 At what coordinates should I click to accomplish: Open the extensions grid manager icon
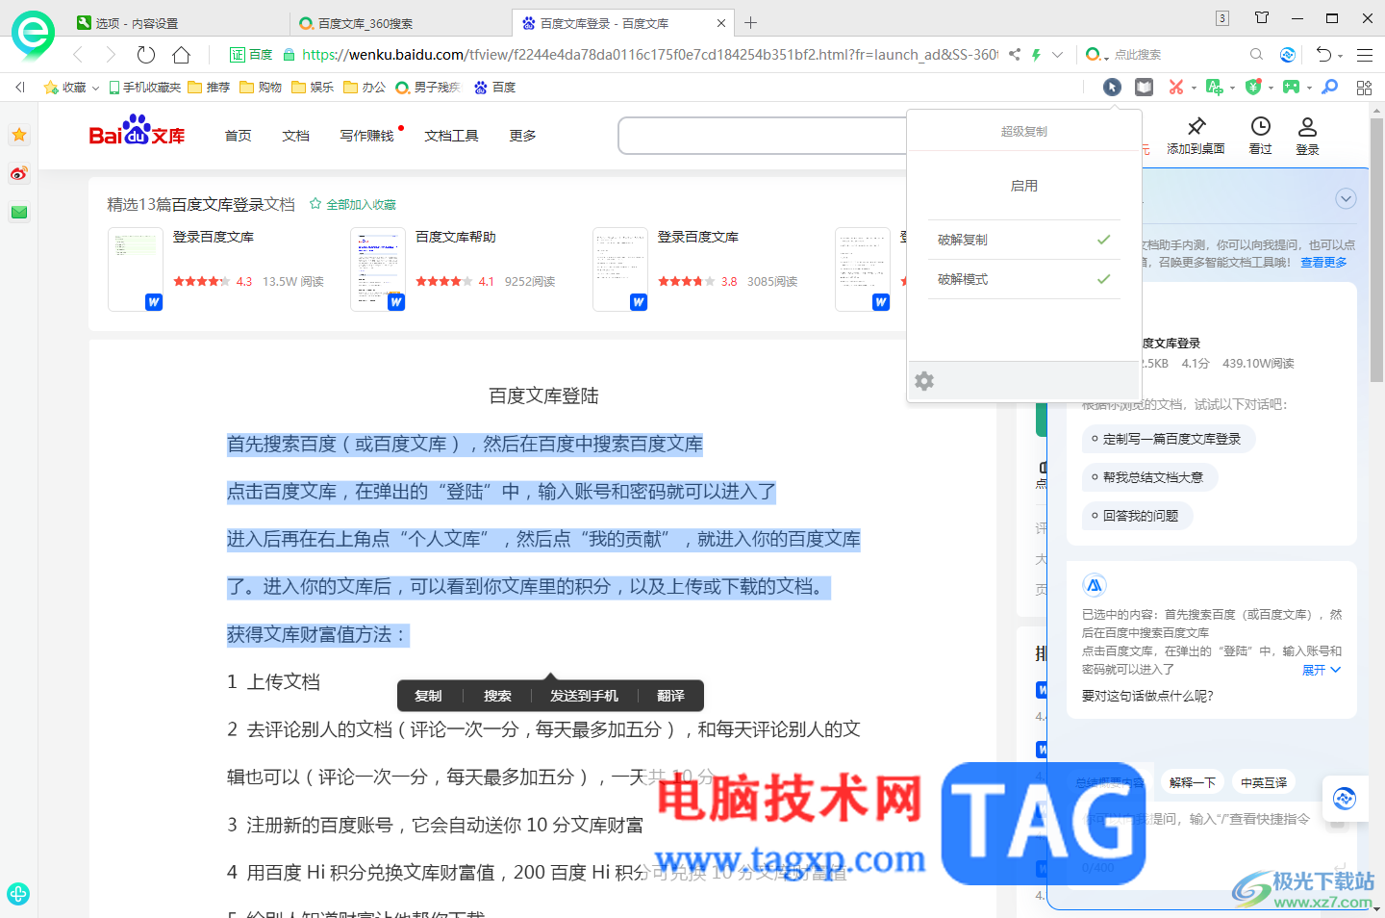(x=1364, y=87)
